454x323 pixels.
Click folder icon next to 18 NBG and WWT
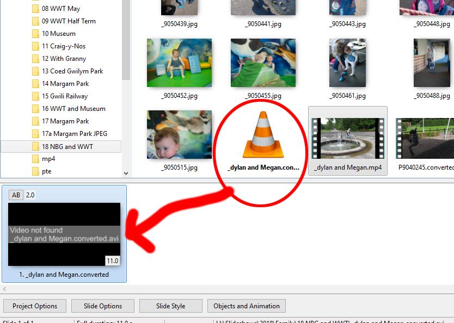click(x=35, y=147)
